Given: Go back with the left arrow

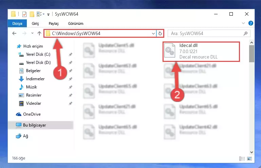Looking at the screenshot, I should pyautogui.click(x=14, y=33).
